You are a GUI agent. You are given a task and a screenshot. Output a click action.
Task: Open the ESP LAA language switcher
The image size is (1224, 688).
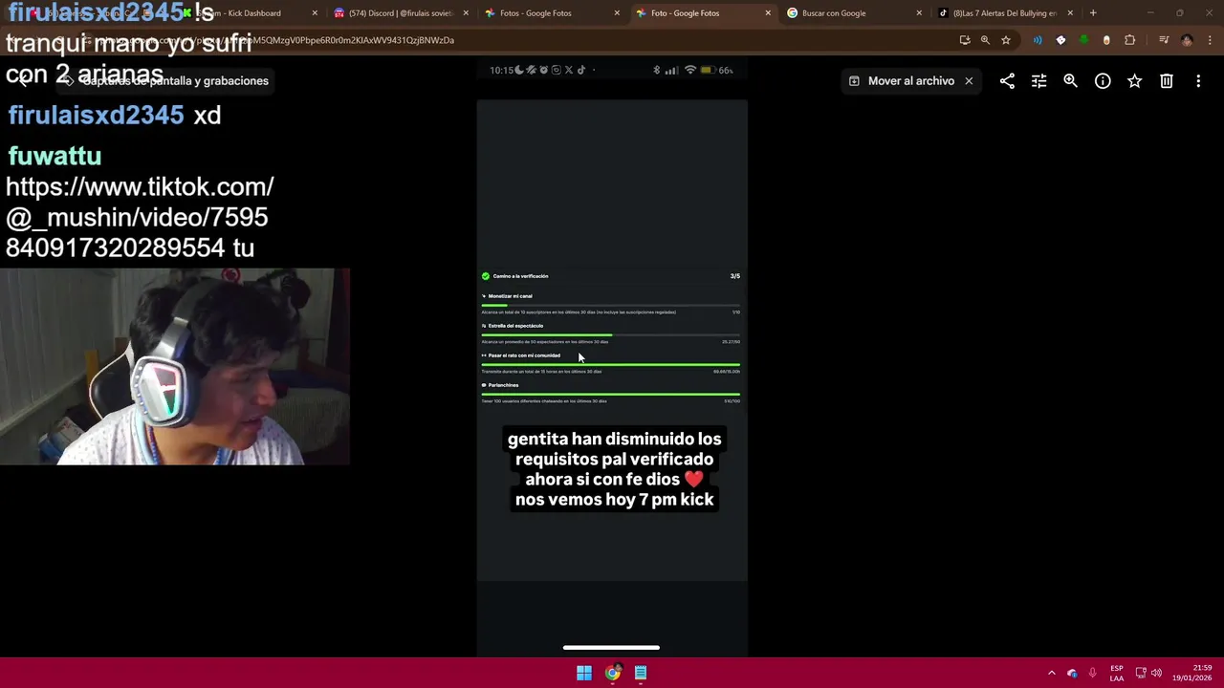click(x=1117, y=673)
